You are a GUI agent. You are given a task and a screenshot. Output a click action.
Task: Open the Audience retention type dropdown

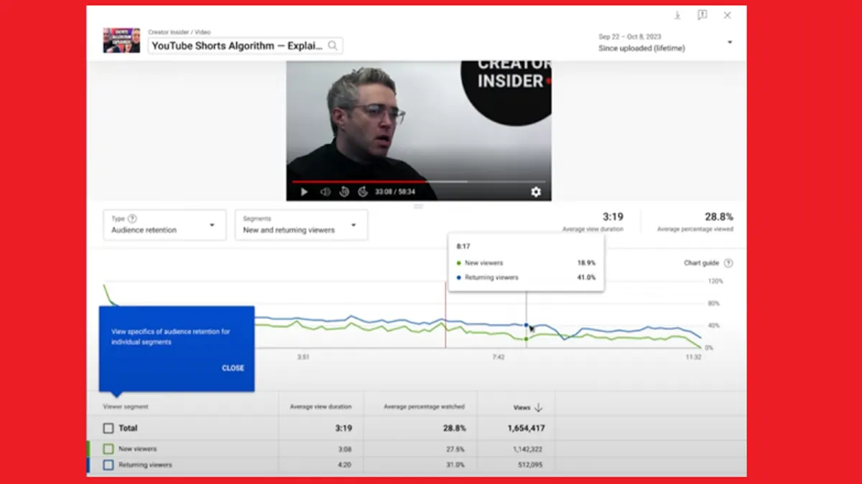[x=164, y=224]
